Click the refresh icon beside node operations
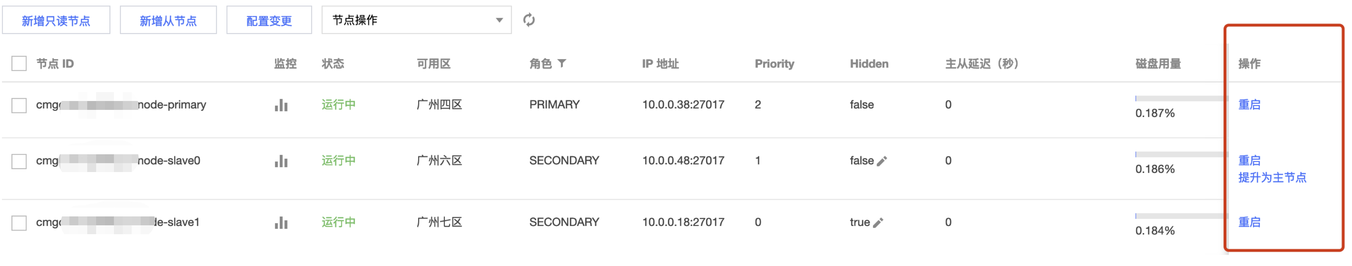The image size is (1352, 266). point(528,20)
